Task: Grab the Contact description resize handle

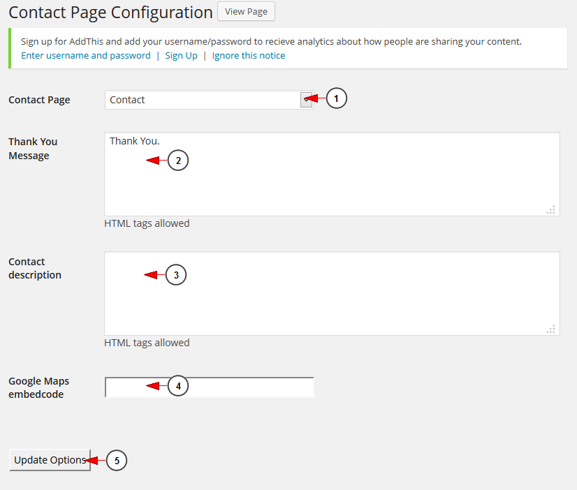Action: click(551, 329)
